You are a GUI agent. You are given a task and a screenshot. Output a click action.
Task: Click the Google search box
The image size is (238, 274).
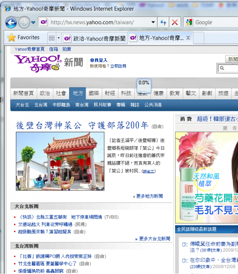[x=216, y=22]
